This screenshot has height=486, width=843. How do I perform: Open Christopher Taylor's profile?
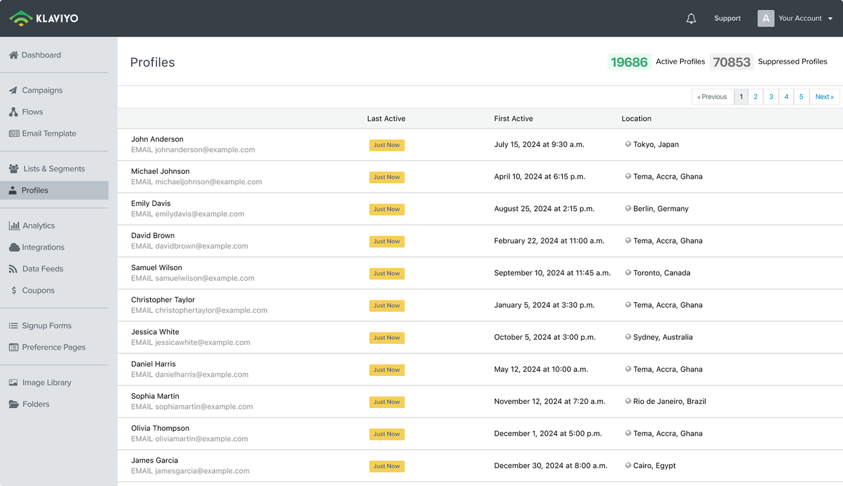pyautogui.click(x=163, y=300)
